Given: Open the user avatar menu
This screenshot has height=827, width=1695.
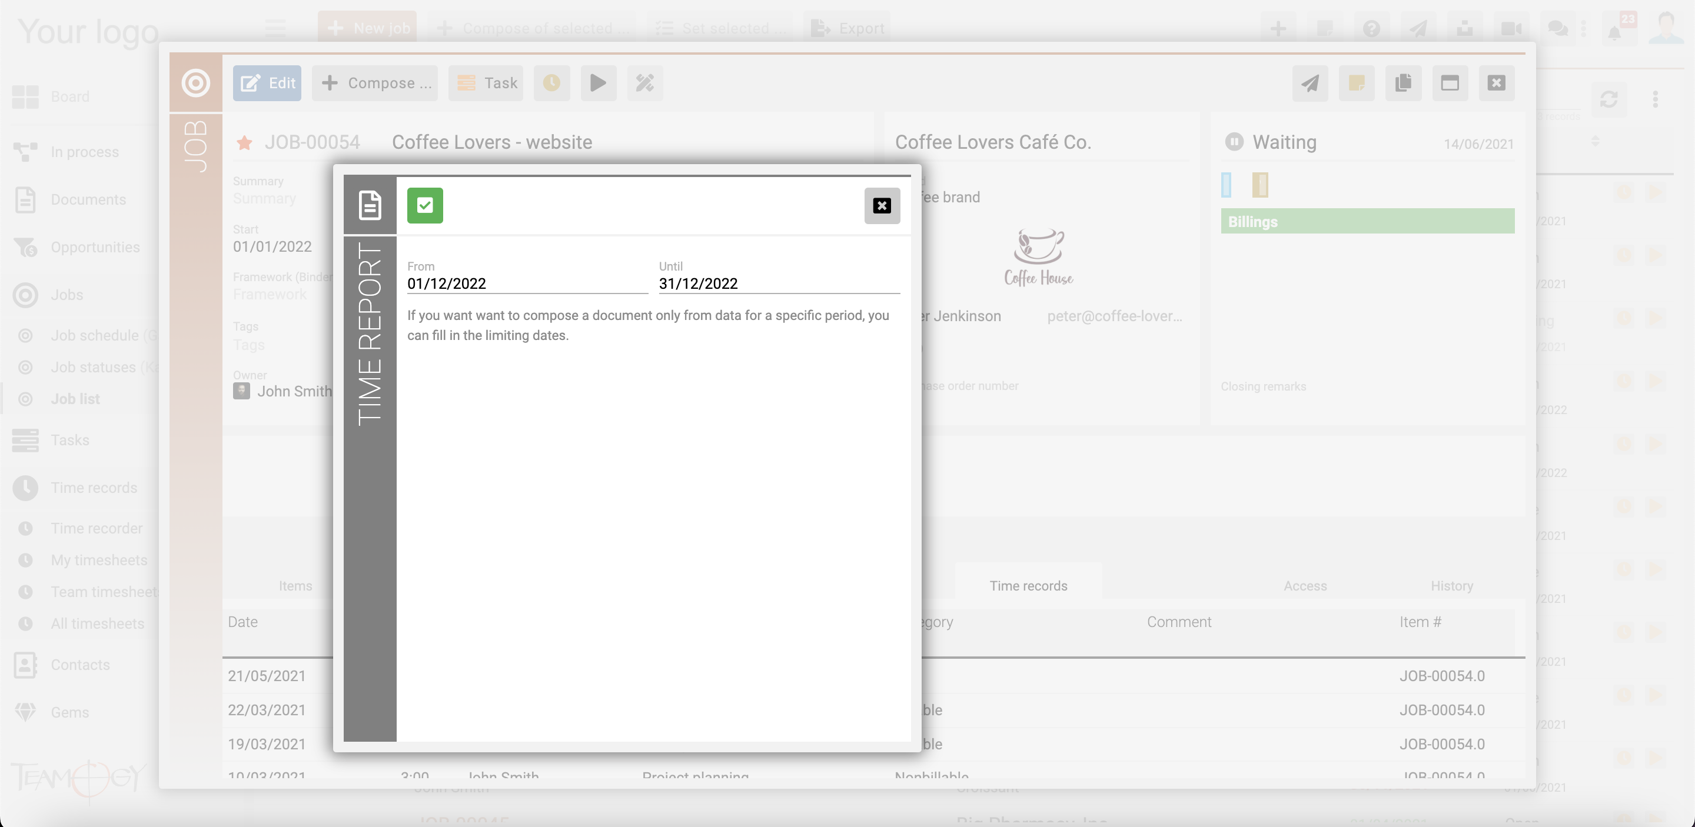Looking at the screenshot, I should pyautogui.click(x=1666, y=28).
